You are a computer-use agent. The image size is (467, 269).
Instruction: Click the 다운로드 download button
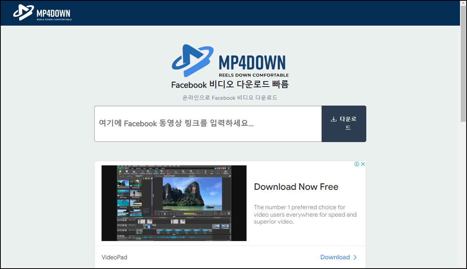point(344,124)
